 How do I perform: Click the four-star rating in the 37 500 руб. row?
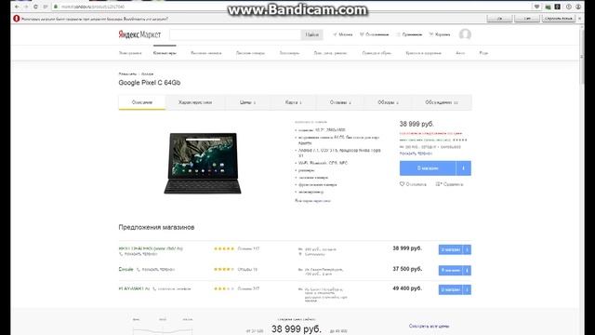coord(224,269)
